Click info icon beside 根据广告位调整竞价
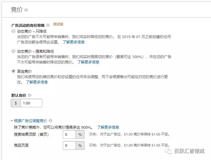Image resolution: width=211 pixels, height=160 pixels. (50, 120)
